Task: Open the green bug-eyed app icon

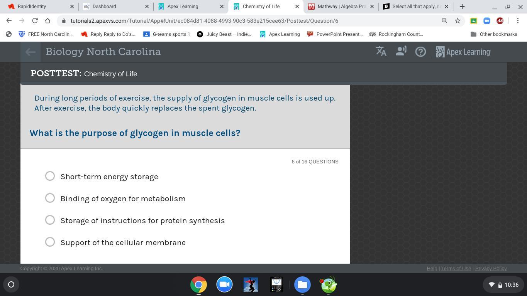Action: (x=329, y=285)
